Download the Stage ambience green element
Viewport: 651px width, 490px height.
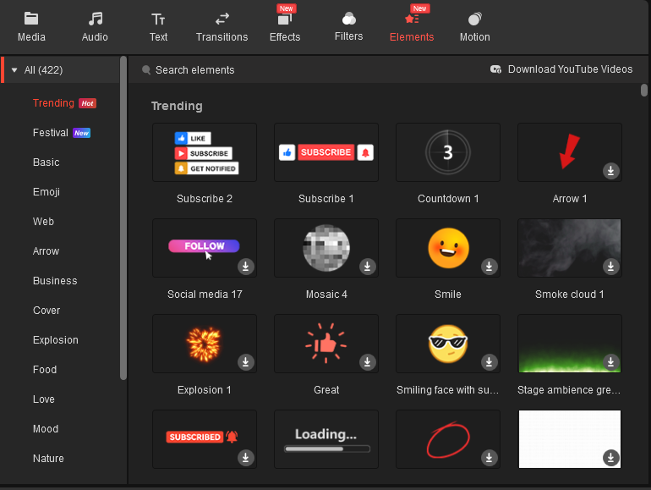point(610,362)
